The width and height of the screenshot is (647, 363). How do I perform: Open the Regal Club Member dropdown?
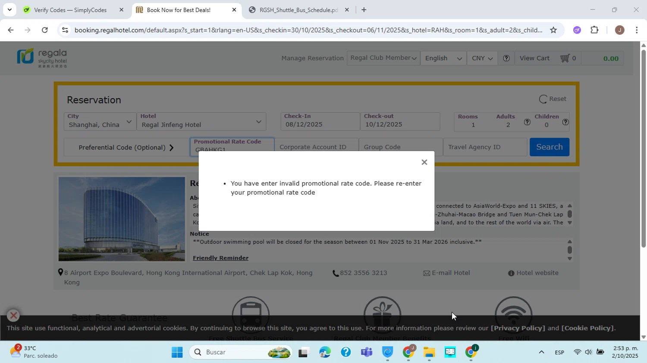(x=383, y=58)
